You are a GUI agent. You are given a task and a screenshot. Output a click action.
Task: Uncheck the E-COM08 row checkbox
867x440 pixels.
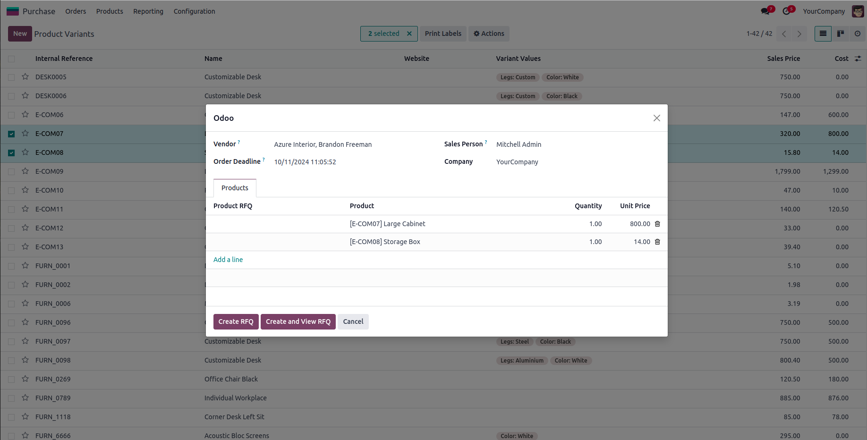pyautogui.click(x=11, y=153)
